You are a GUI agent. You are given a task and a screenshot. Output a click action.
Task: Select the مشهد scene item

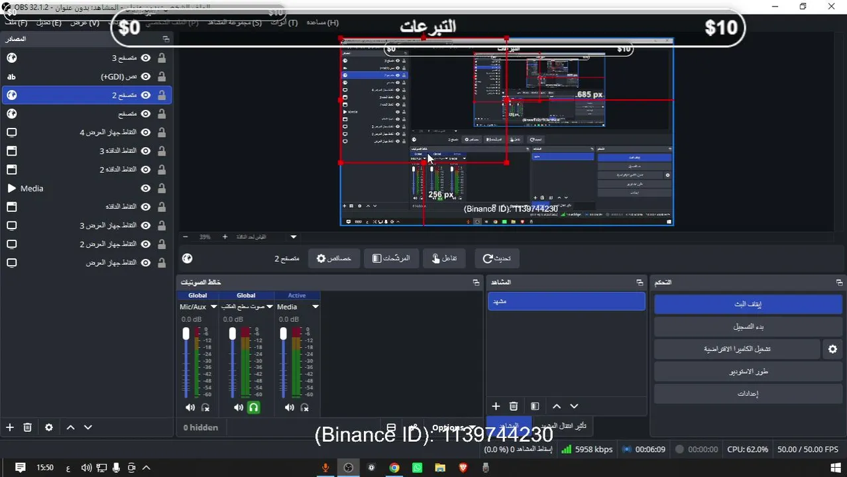567,301
